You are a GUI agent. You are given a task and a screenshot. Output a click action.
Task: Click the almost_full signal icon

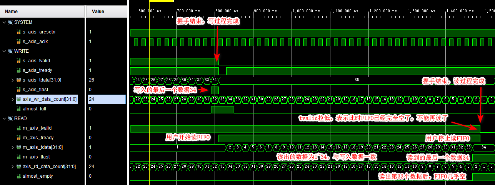18,109
